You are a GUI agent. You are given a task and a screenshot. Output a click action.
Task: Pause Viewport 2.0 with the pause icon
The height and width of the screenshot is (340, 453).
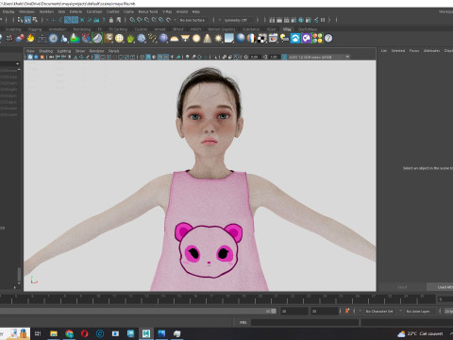tap(323, 20)
